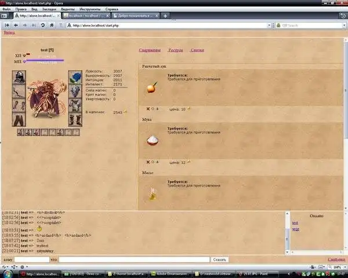Delete the Мука item with the X
Viewport: 348px width, 278px height.
(x=148, y=162)
